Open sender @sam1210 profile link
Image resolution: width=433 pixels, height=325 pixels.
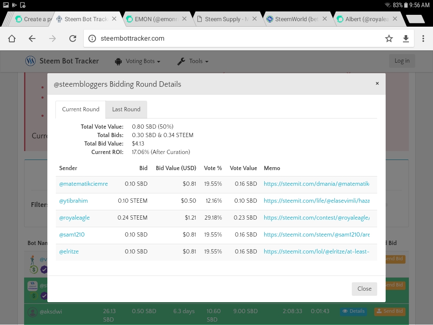[72, 234]
